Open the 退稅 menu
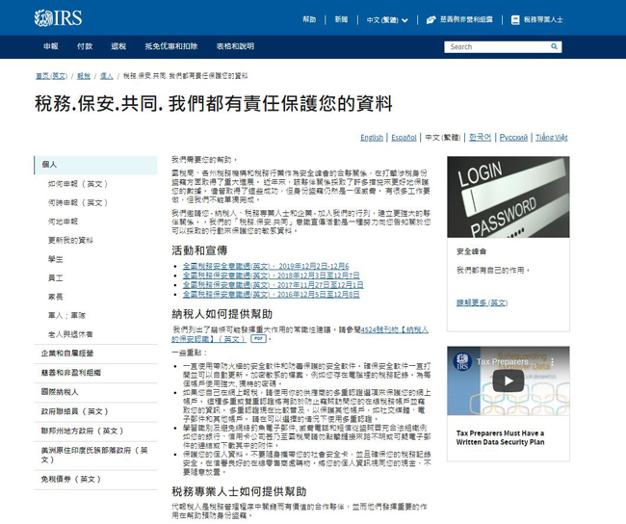This screenshot has height=524, width=626. (118, 46)
